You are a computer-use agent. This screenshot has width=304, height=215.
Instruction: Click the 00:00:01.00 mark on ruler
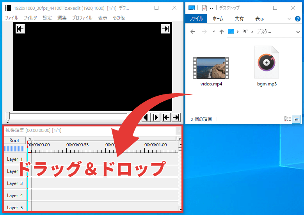pos(155,145)
